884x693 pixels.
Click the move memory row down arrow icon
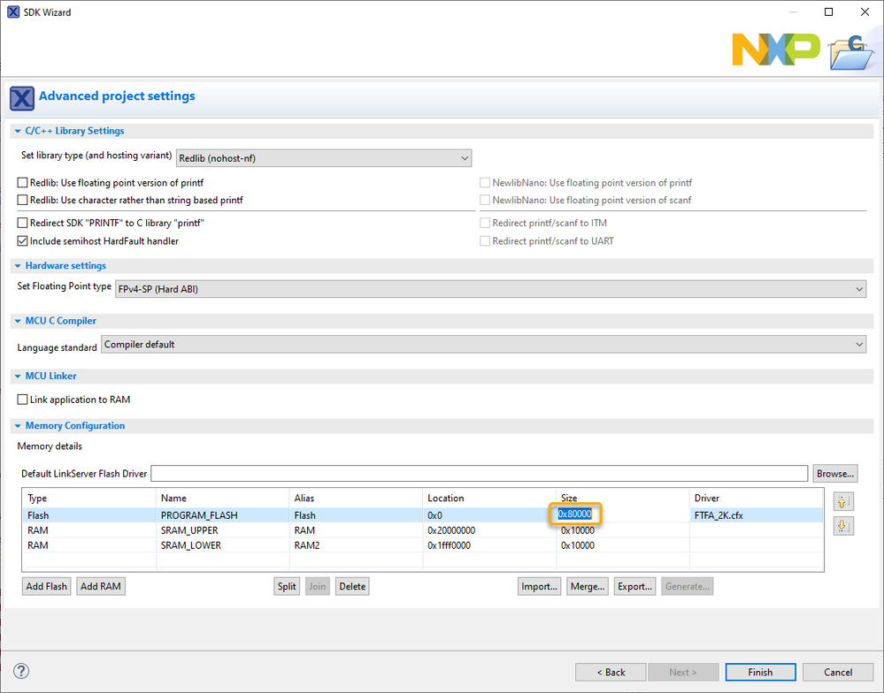[842, 526]
